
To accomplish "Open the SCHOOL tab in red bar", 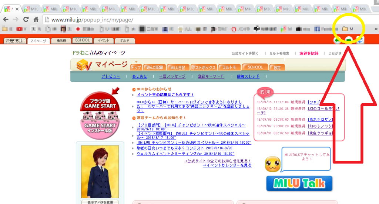I will click(x=82, y=40).
